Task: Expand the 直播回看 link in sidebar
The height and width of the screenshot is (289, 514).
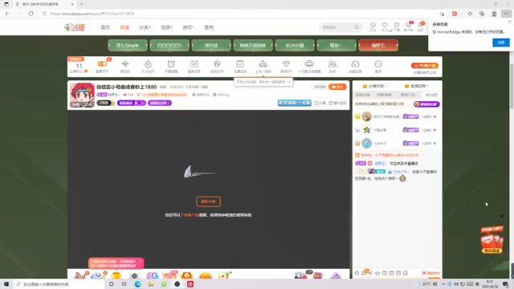Action: click(x=417, y=86)
